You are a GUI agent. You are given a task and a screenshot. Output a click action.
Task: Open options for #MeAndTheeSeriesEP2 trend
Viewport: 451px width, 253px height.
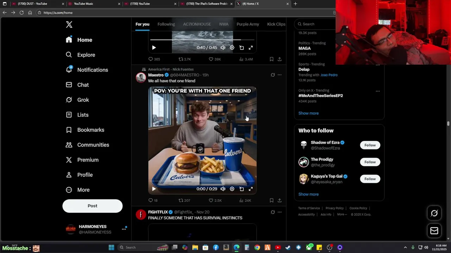coord(378,91)
